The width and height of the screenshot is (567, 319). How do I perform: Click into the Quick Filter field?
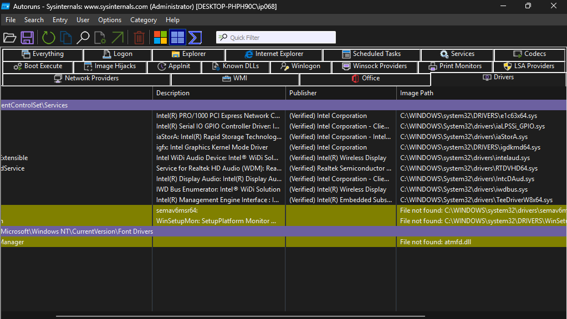[276, 37]
